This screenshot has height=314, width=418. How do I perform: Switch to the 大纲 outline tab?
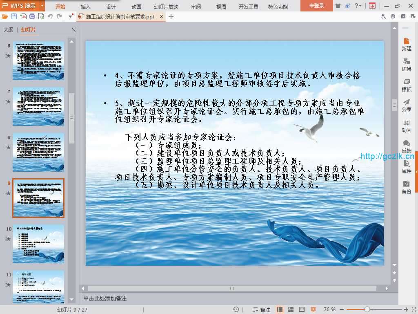8,30
